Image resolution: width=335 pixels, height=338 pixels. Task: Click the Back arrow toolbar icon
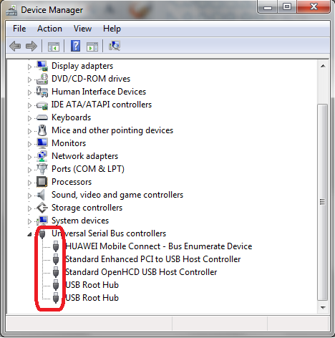coord(15,46)
